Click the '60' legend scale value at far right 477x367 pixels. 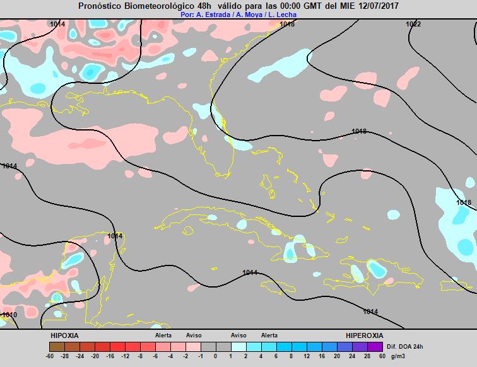(382, 356)
